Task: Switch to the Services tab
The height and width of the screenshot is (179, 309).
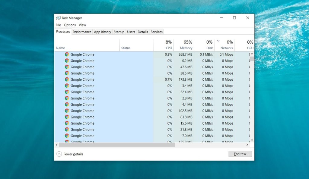Action: click(x=156, y=32)
